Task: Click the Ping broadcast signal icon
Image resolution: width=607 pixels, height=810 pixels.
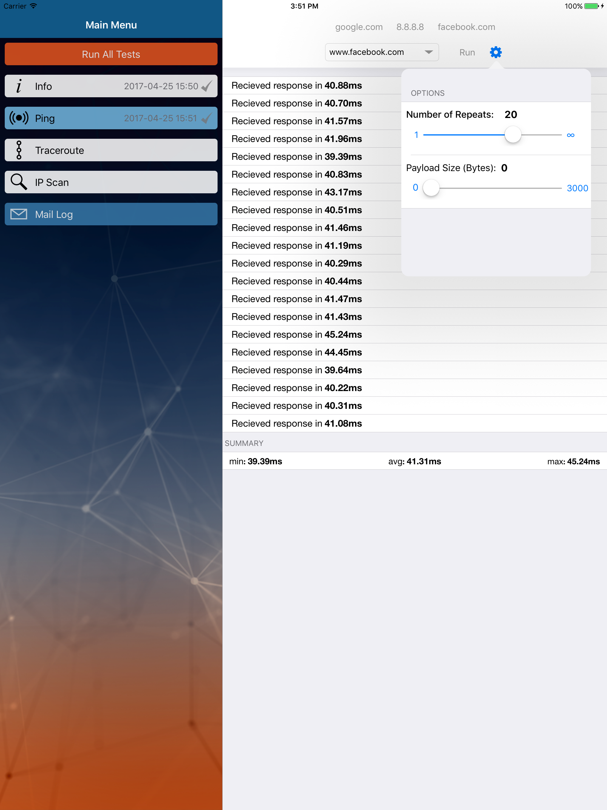Action: click(19, 118)
